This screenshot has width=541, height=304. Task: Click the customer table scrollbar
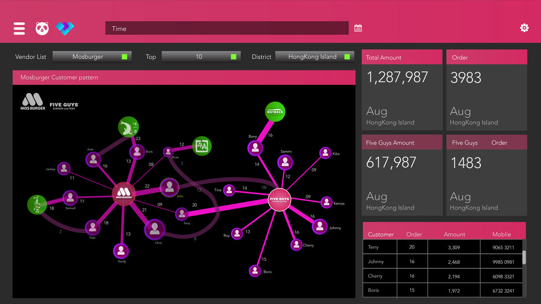point(524,257)
